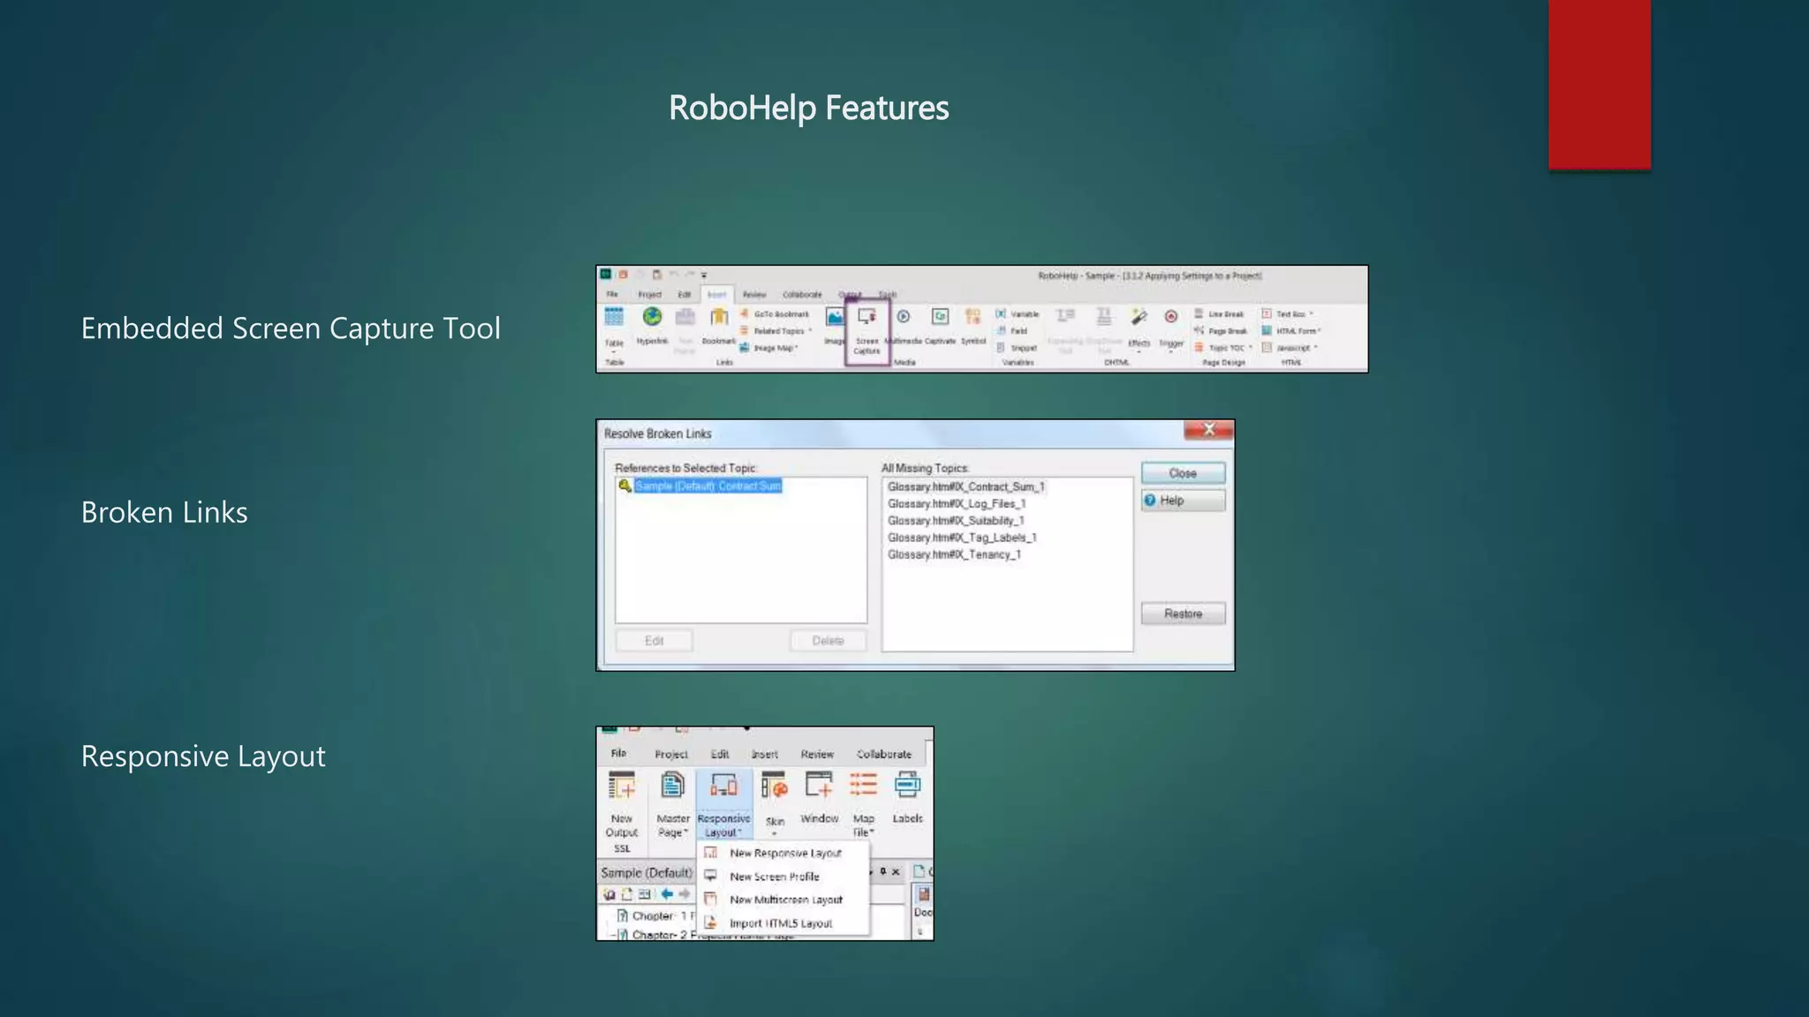Insert a Snippet from the ribbon
The height and width of the screenshot is (1017, 1809).
click(1017, 348)
